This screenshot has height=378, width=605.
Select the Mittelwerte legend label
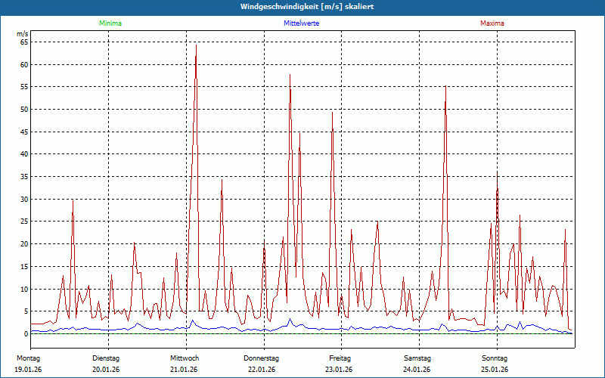pyautogui.click(x=301, y=23)
